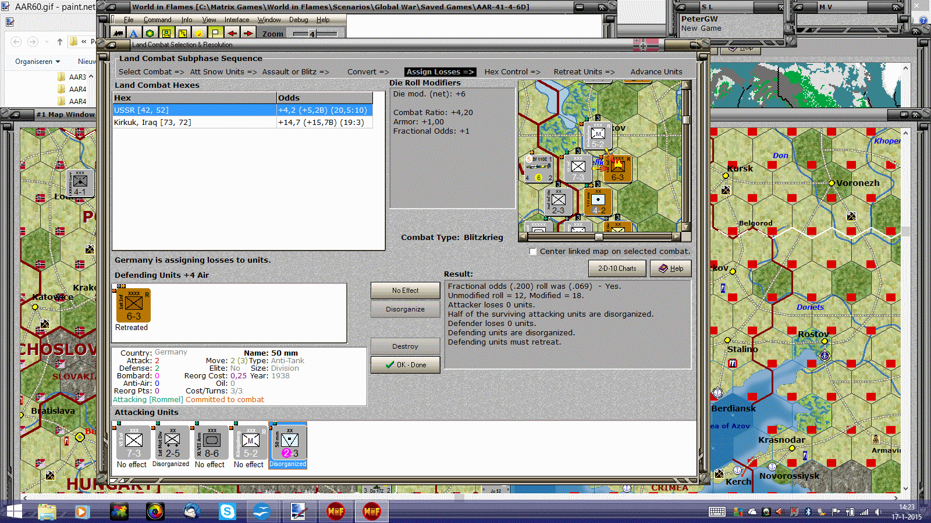Click the combat map vertical scrollbar thumb
Screen dimensions: 931x523
tap(686, 120)
